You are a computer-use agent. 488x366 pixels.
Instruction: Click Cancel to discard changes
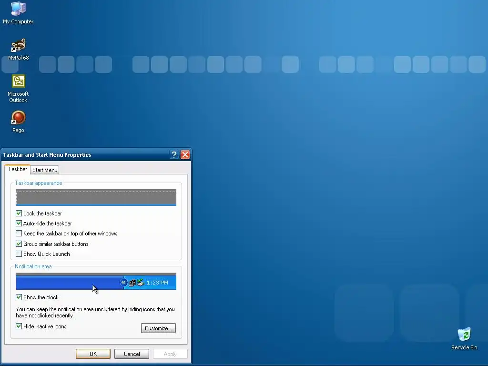tap(132, 354)
